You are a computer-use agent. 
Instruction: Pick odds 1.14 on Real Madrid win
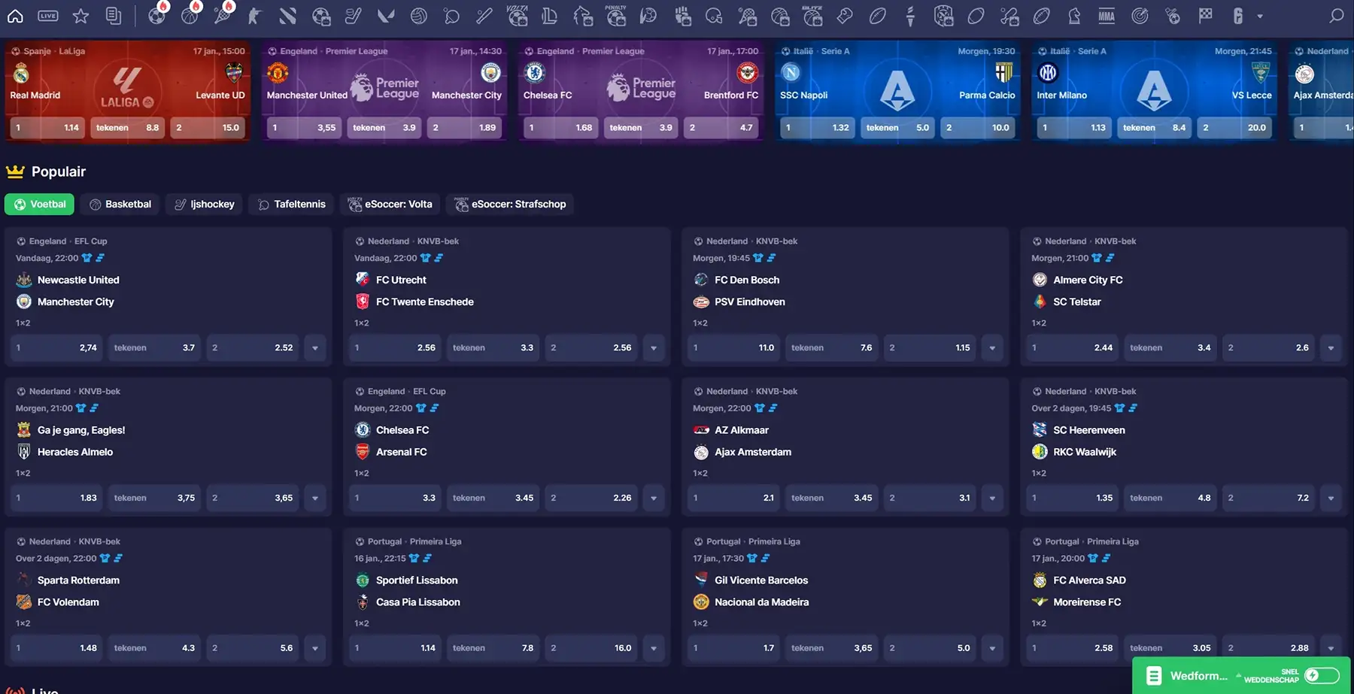(x=47, y=128)
